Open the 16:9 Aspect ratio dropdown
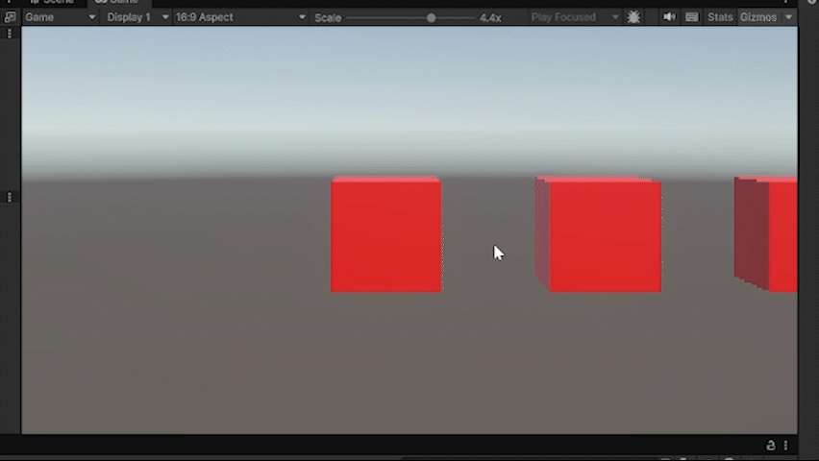This screenshot has height=461, width=819. pyautogui.click(x=240, y=17)
